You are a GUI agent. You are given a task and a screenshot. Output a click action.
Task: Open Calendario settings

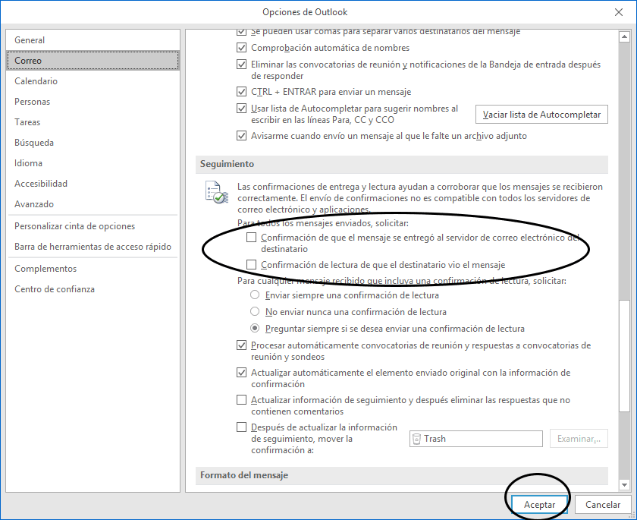click(x=93, y=81)
